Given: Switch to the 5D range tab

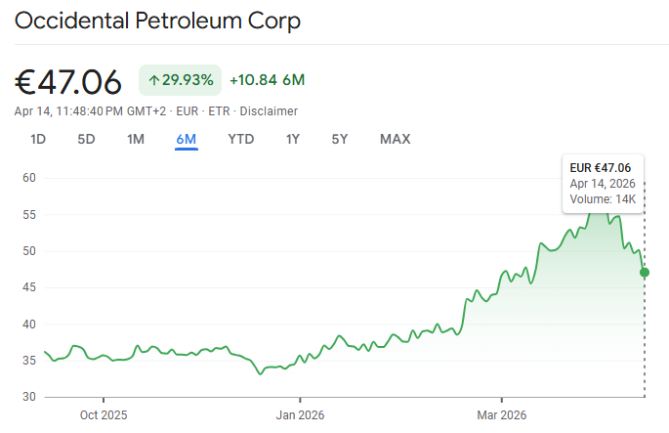Looking at the screenshot, I should 86,139.
